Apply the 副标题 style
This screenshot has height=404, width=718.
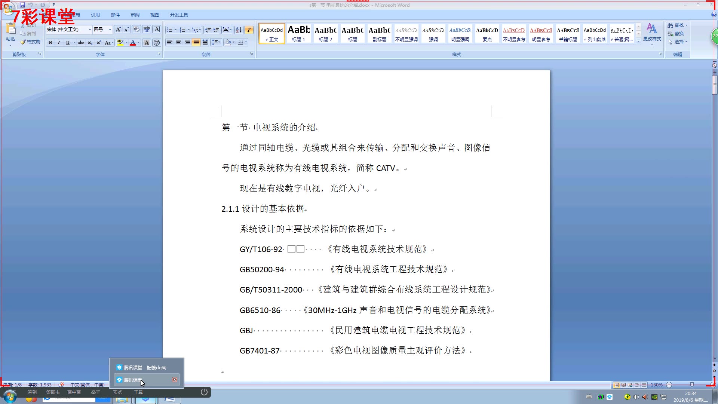380,33
